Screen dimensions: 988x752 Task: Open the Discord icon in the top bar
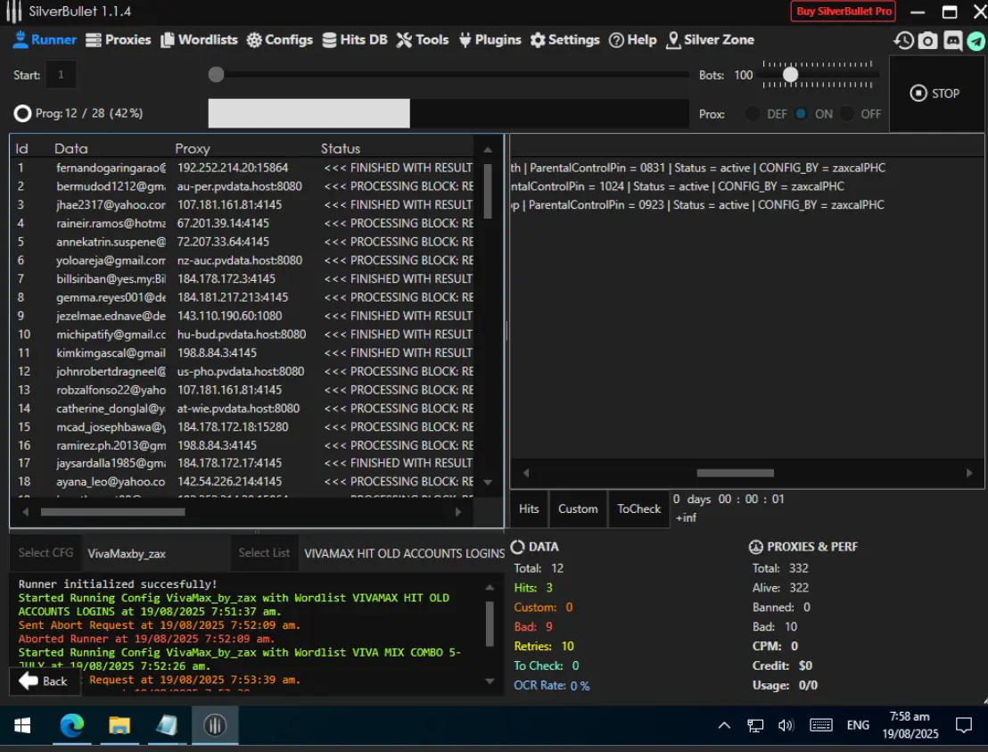click(x=952, y=41)
